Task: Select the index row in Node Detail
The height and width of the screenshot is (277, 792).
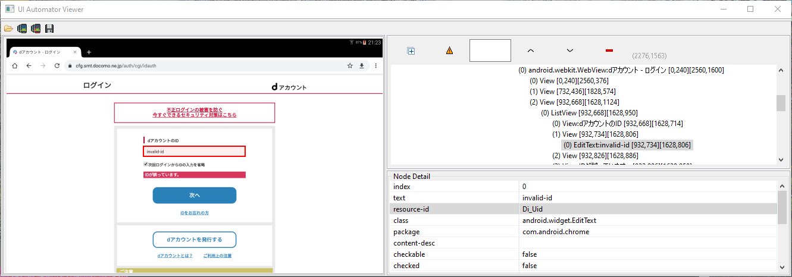Action: pos(583,187)
